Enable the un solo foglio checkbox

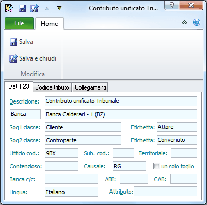(156, 166)
